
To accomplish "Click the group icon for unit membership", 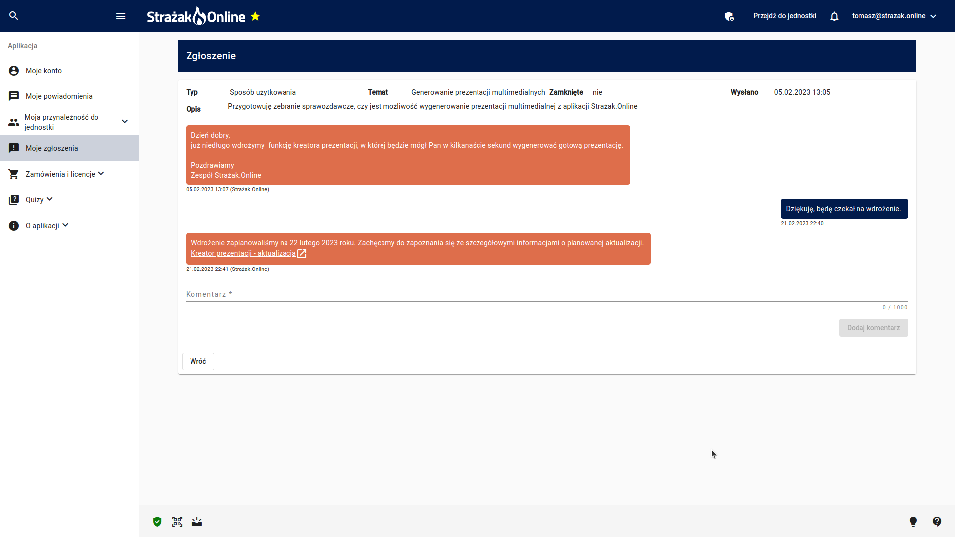I will point(14,122).
